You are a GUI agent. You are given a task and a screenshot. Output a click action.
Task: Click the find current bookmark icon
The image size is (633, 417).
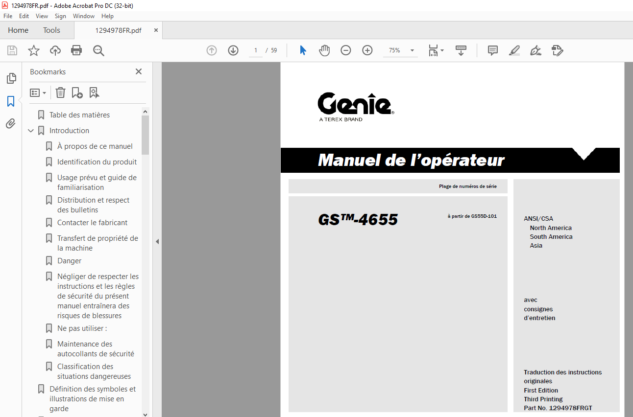pyautogui.click(x=94, y=93)
